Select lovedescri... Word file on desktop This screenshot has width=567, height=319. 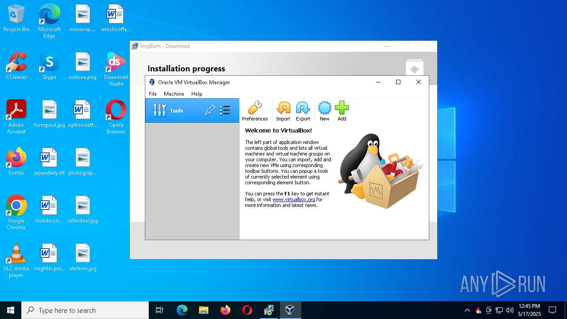click(x=49, y=210)
